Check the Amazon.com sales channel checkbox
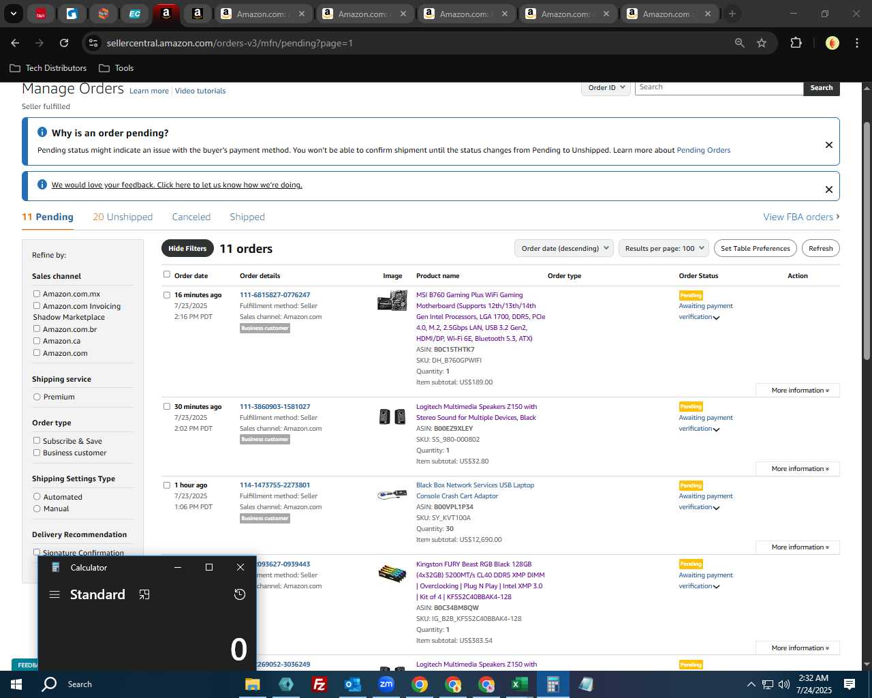872x698 pixels. click(37, 352)
